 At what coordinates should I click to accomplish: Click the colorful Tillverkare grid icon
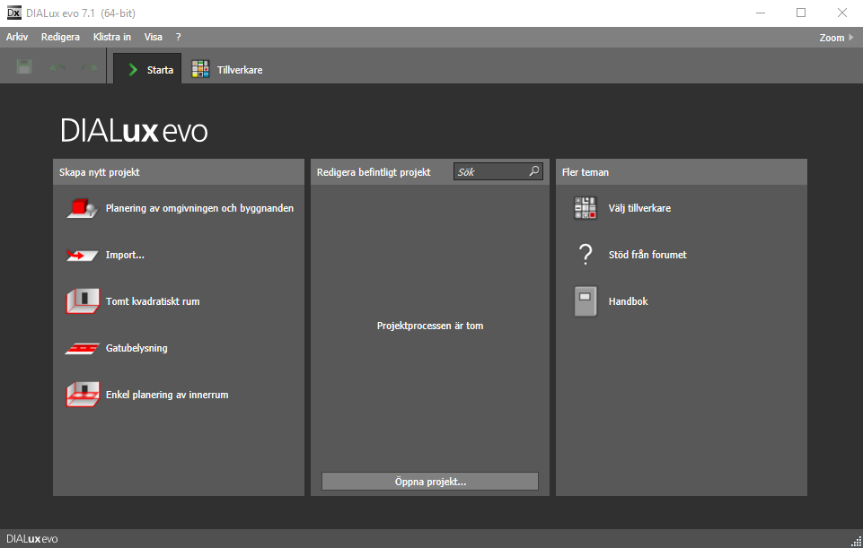pos(200,69)
